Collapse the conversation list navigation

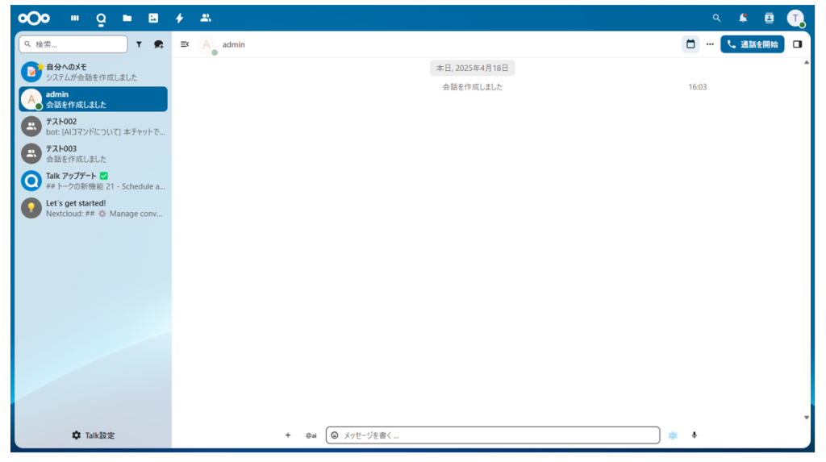point(185,44)
